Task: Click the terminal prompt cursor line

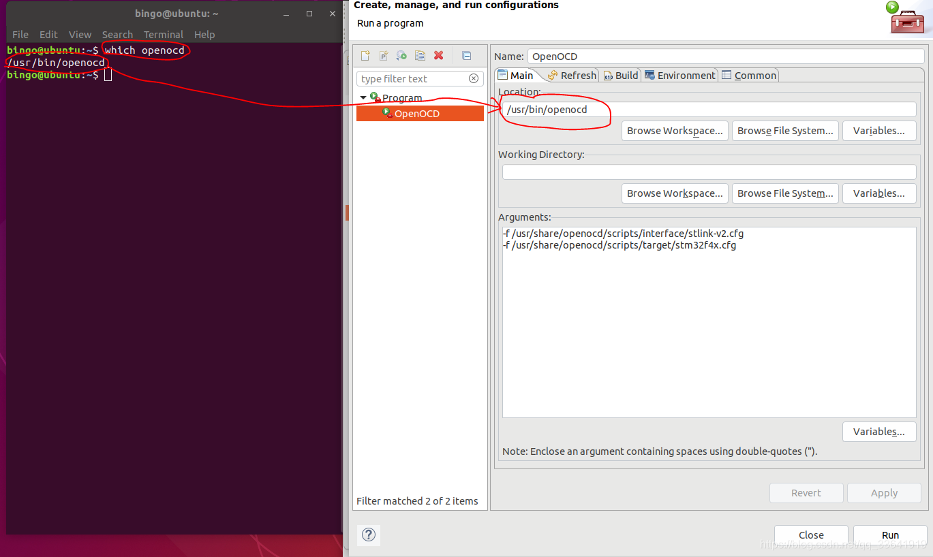Action: [59, 75]
